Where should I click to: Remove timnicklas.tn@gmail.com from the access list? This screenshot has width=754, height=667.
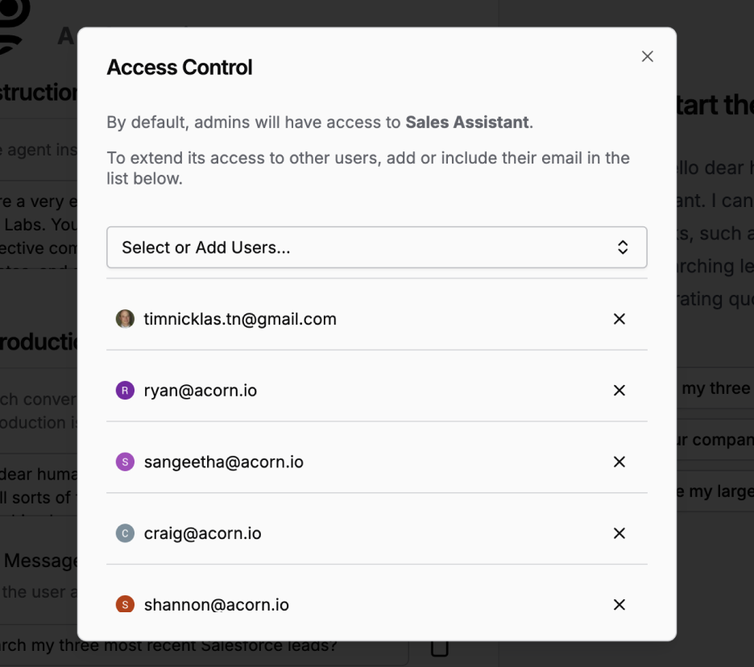(x=619, y=319)
